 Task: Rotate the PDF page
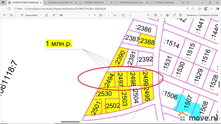122,15
